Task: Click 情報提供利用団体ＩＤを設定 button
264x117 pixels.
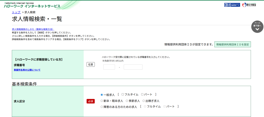Action: click(233, 44)
